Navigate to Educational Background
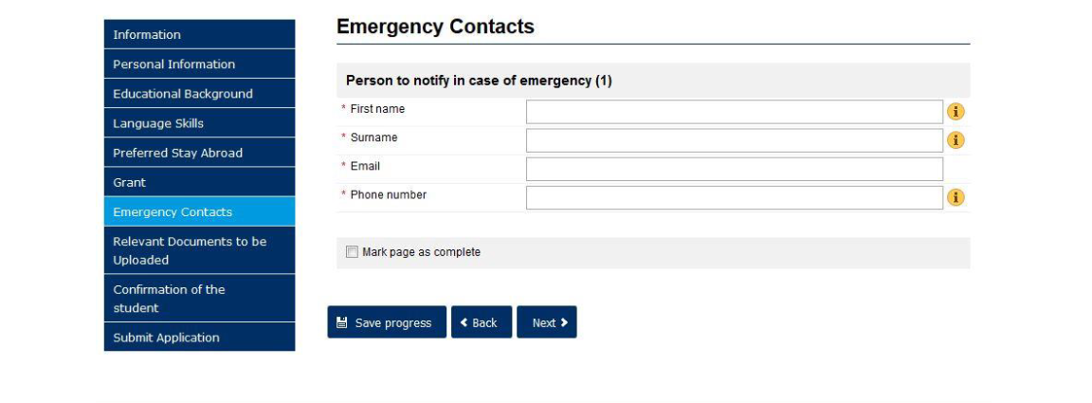This screenshot has width=1092, height=403. 199,94
